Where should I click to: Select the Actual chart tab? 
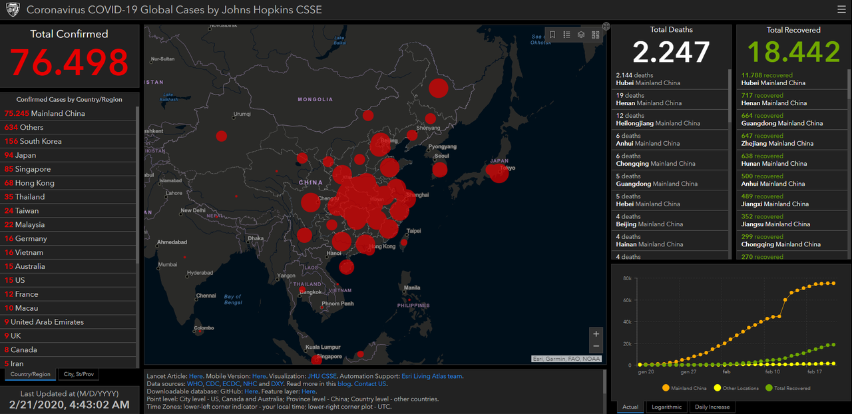(x=630, y=407)
